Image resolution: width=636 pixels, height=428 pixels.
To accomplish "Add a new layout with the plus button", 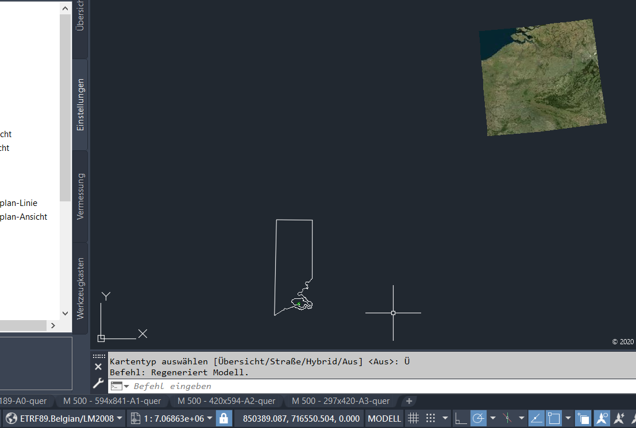I will click(409, 401).
